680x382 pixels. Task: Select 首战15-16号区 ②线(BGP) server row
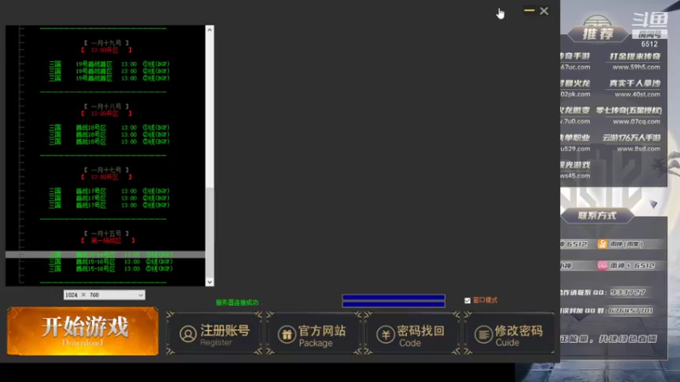[x=110, y=261]
